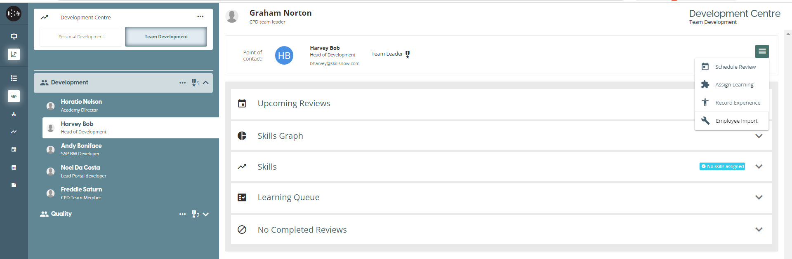Open the list icon in left sidebar

14,78
